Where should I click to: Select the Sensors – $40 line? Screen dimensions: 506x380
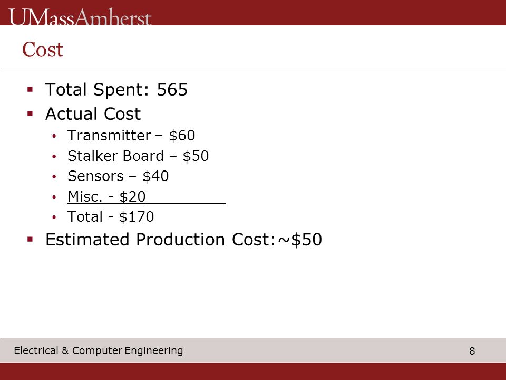118,176
